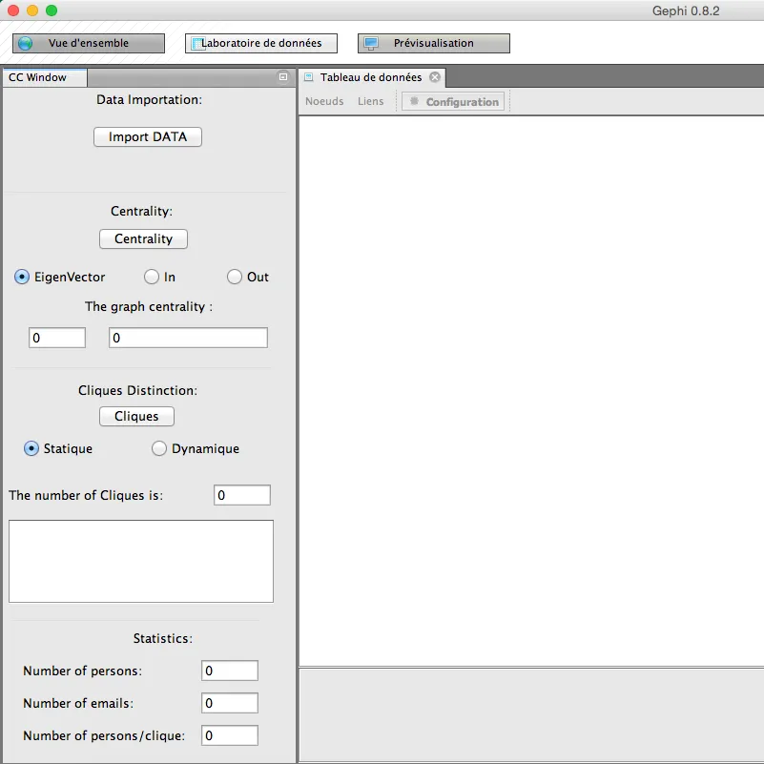This screenshot has width=764, height=764.
Task: Select the In centrality option
Action: tap(151, 277)
